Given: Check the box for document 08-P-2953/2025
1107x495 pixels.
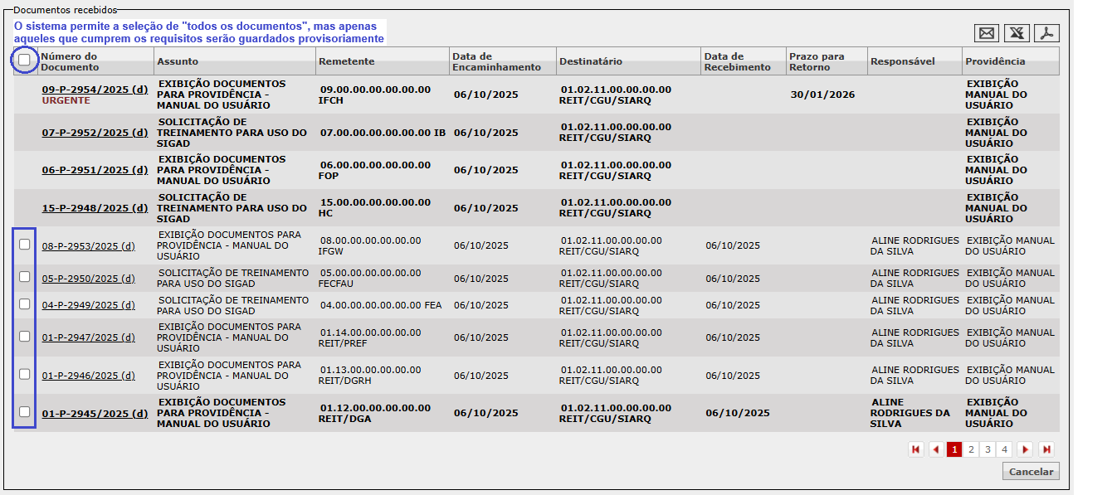Looking at the screenshot, I should (25, 245).
